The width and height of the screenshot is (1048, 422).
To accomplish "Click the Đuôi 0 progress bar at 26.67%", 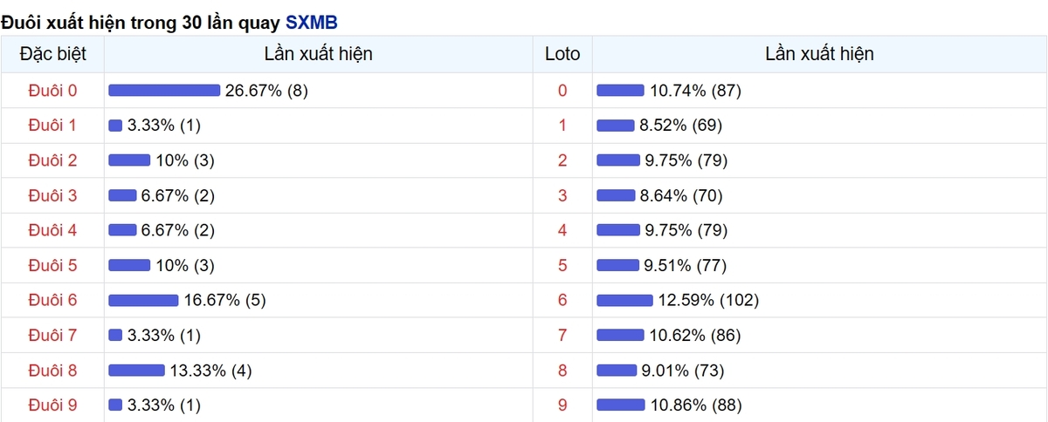I will click(x=164, y=91).
